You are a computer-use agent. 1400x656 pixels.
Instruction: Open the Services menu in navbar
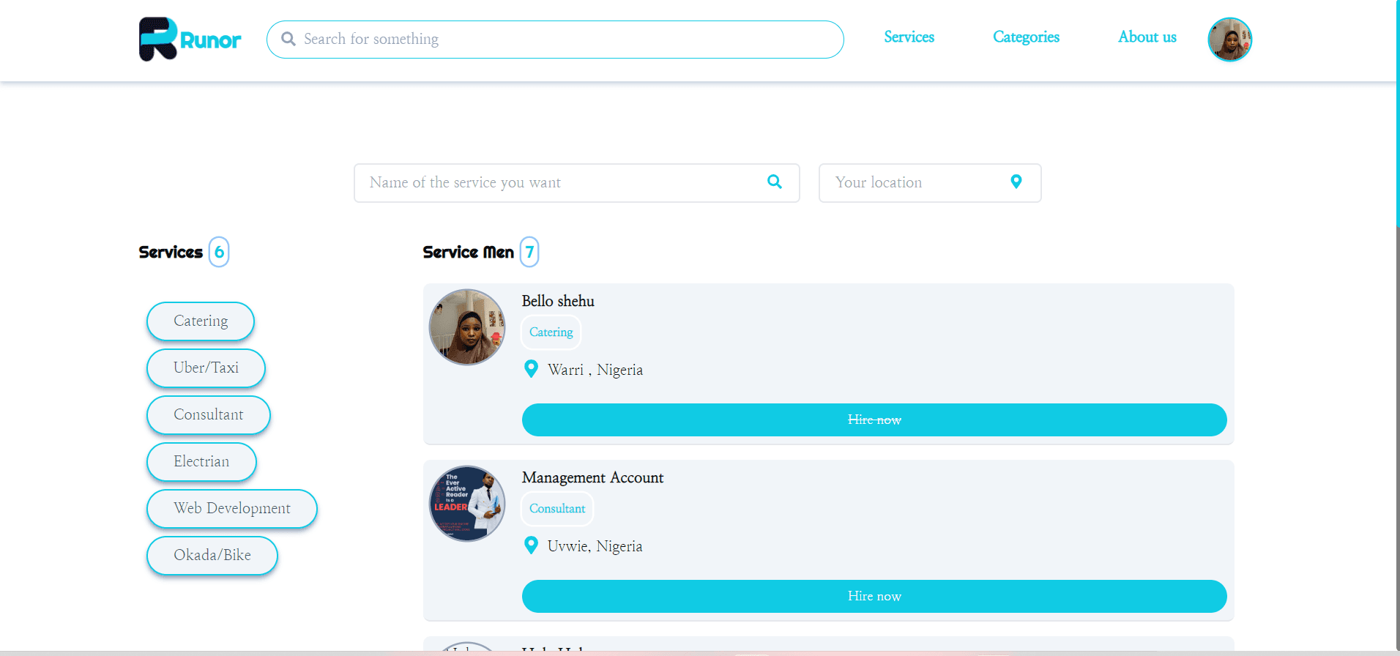tap(909, 37)
